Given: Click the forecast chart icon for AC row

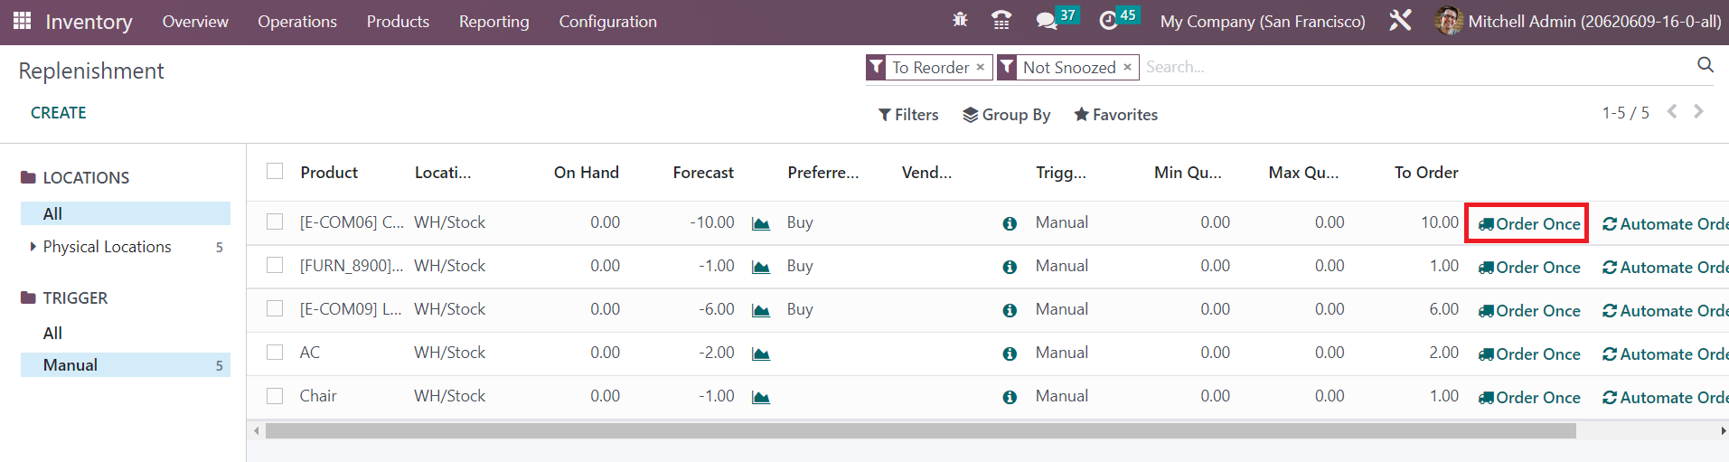Looking at the screenshot, I should tap(761, 354).
